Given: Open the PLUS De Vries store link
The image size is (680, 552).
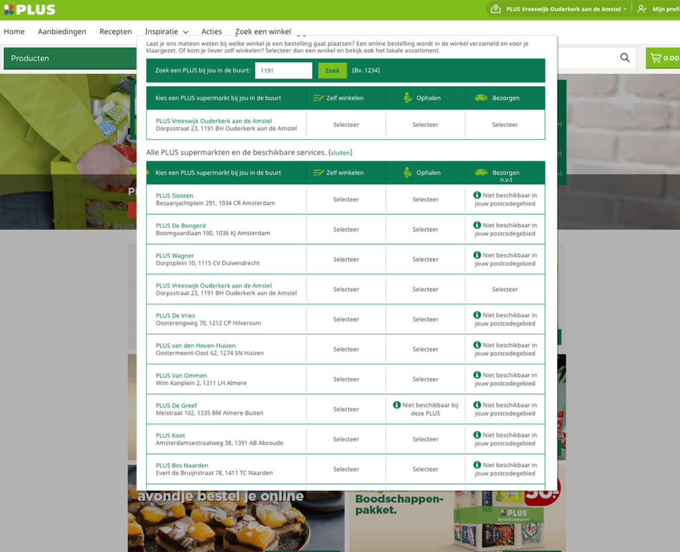Looking at the screenshot, I should click(x=175, y=316).
